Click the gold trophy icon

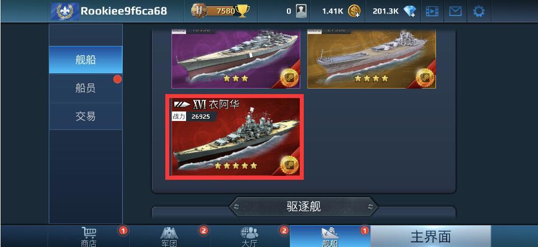242,11
